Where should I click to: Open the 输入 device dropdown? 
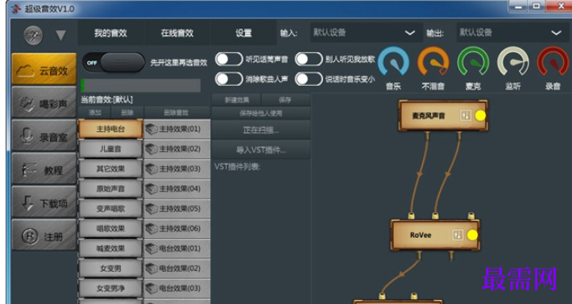point(366,33)
